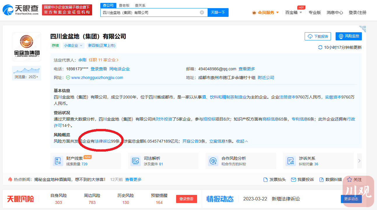Collapse risk overview with 收起
This screenshot has height=210, width=377.
tap(242, 141)
